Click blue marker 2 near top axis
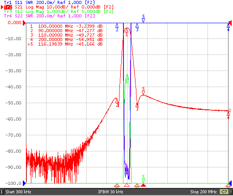Viewport: 233px width, 196px height. click(117, 27)
